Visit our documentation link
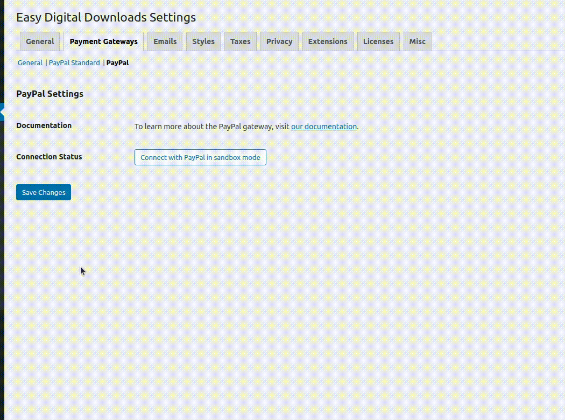Image resolution: width=565 pixels, height=420 pixels. tap(323, 126)
